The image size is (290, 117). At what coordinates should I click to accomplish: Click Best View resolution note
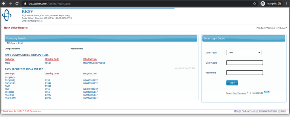21,111
